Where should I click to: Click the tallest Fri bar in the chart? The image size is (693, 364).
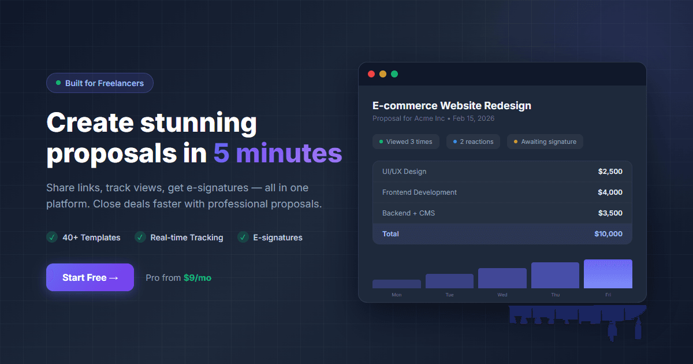[608, 273]
